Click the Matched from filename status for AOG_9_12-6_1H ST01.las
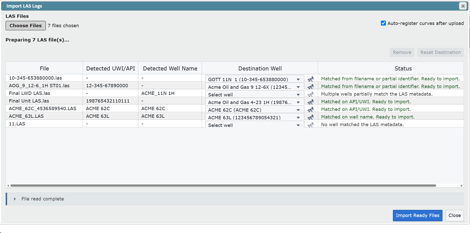Viewport: 470px width, 233px height. coord(390,86)
